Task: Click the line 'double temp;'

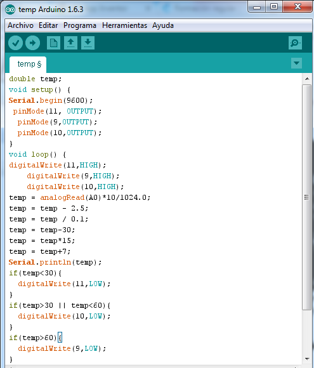Action: (35, 79)
